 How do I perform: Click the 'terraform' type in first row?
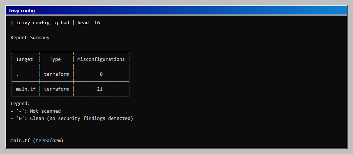coord(57,74)
